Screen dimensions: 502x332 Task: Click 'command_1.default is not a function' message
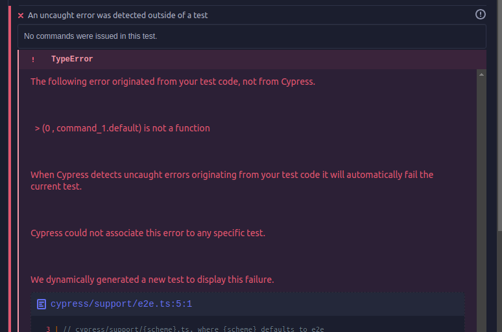123,128
